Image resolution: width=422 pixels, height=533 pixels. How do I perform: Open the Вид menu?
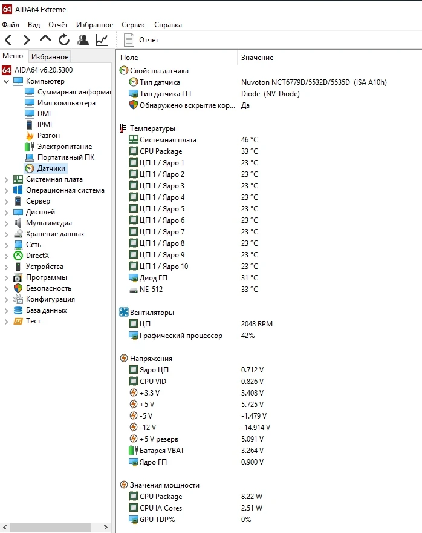[34, 25]
